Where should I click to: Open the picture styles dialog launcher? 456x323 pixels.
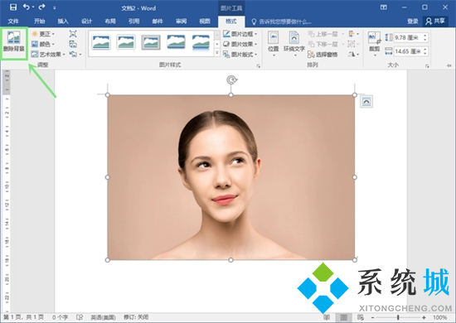click(x=258, y=66)
